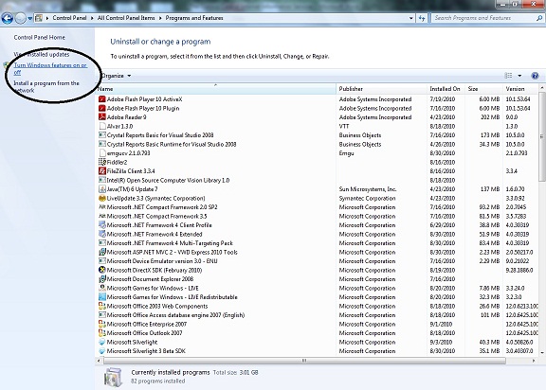546x390 pixels.
Task: Open Control Panel Home link
Action: (x=40, y=37)
